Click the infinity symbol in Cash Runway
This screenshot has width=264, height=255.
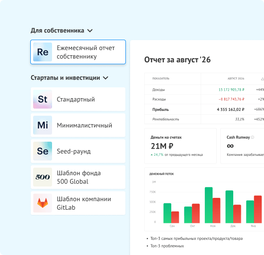230,146
